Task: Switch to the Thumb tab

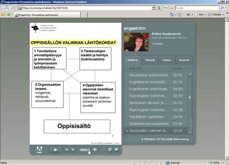Action: [x=150, y=60]
